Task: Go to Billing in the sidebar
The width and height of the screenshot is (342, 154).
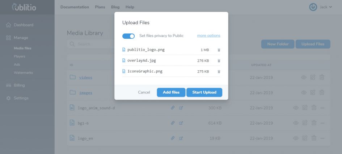Action: pos(19,85)
